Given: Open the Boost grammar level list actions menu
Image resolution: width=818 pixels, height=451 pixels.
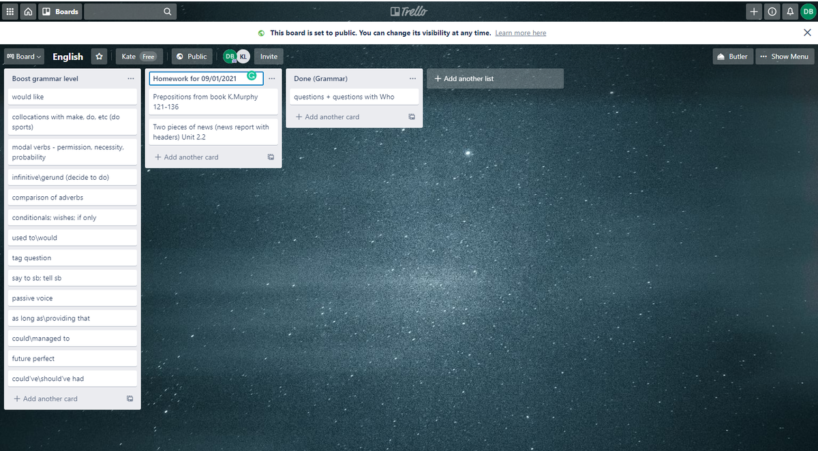Looking at the screenshot, I should (x=130, y=78).
